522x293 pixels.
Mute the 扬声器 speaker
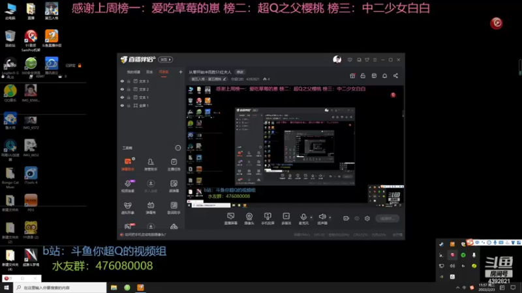coord(322,219)
